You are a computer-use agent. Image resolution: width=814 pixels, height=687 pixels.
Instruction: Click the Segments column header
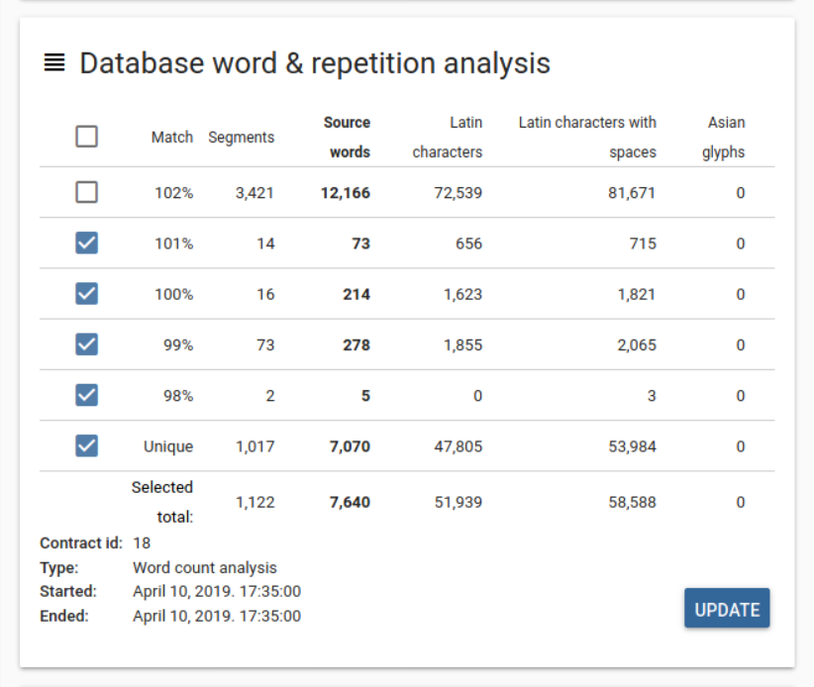click(x=242, y=138)
